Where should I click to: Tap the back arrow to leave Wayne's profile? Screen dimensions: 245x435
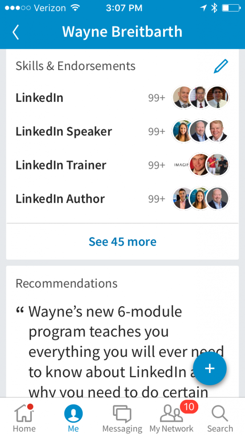point(15,32)
